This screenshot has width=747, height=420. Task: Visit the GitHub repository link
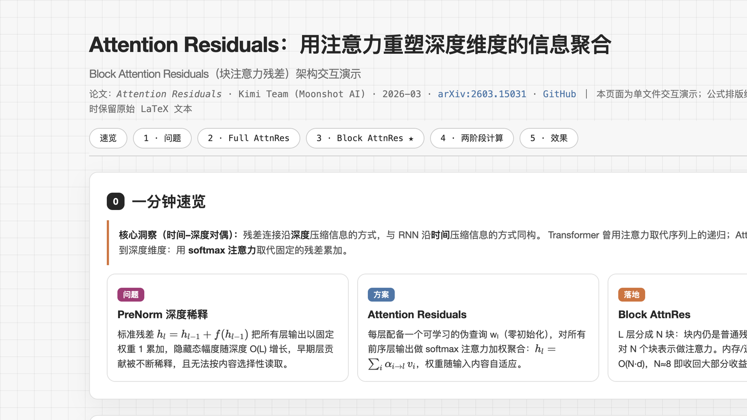click(x=559, y=94)
